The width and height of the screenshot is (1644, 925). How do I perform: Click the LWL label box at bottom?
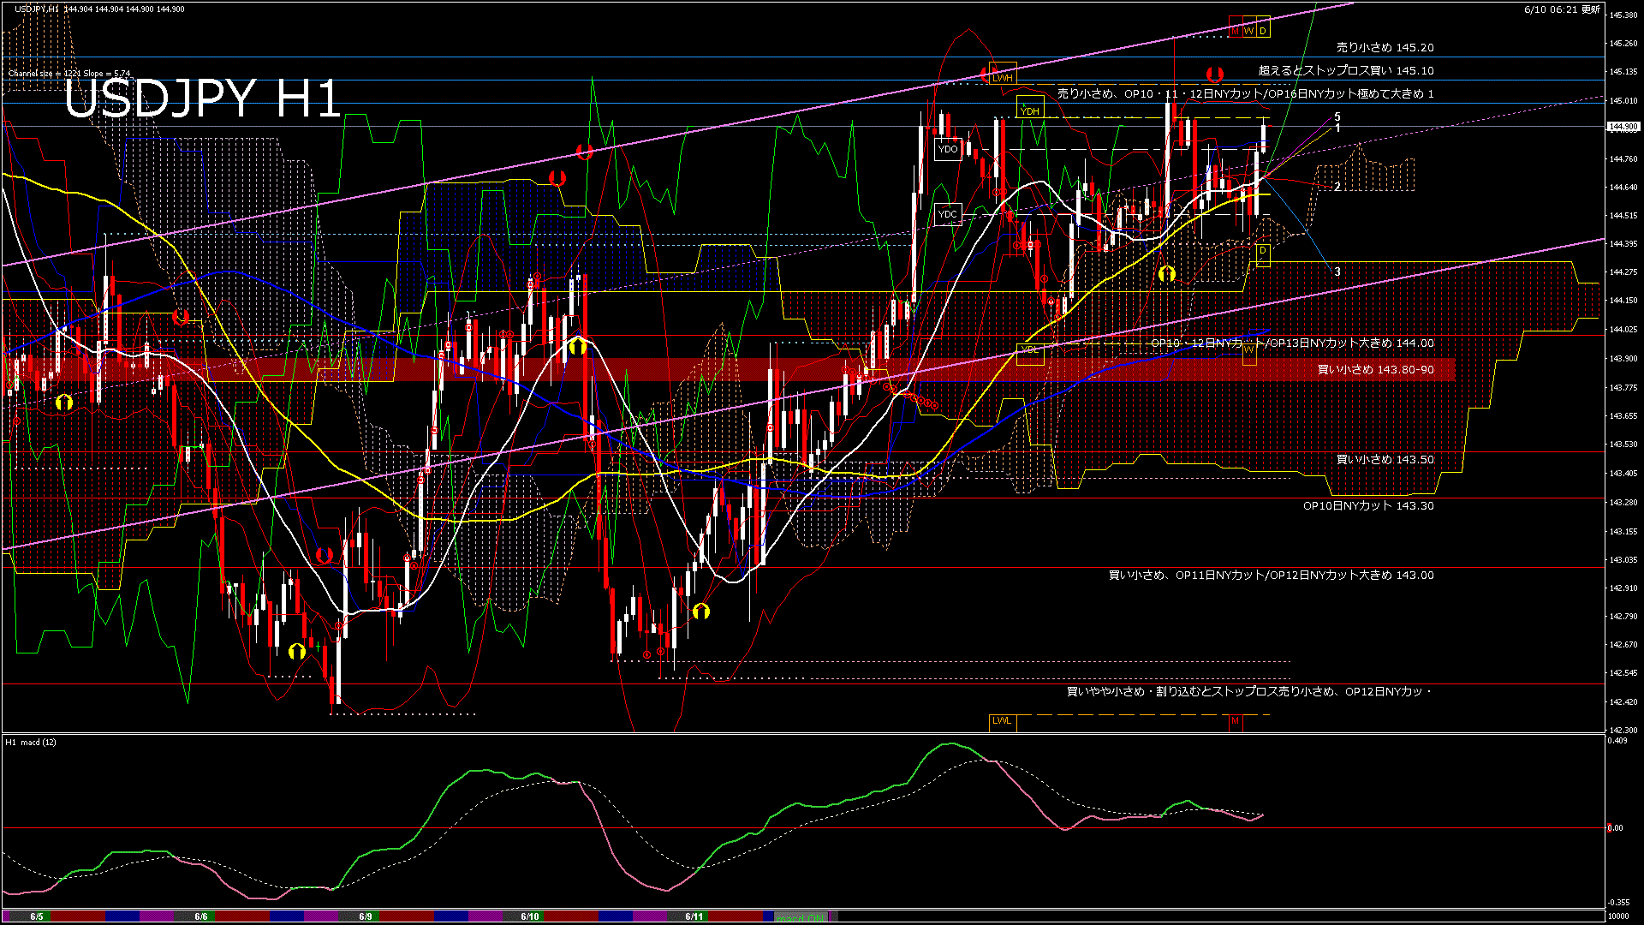tap(1002, 721)
